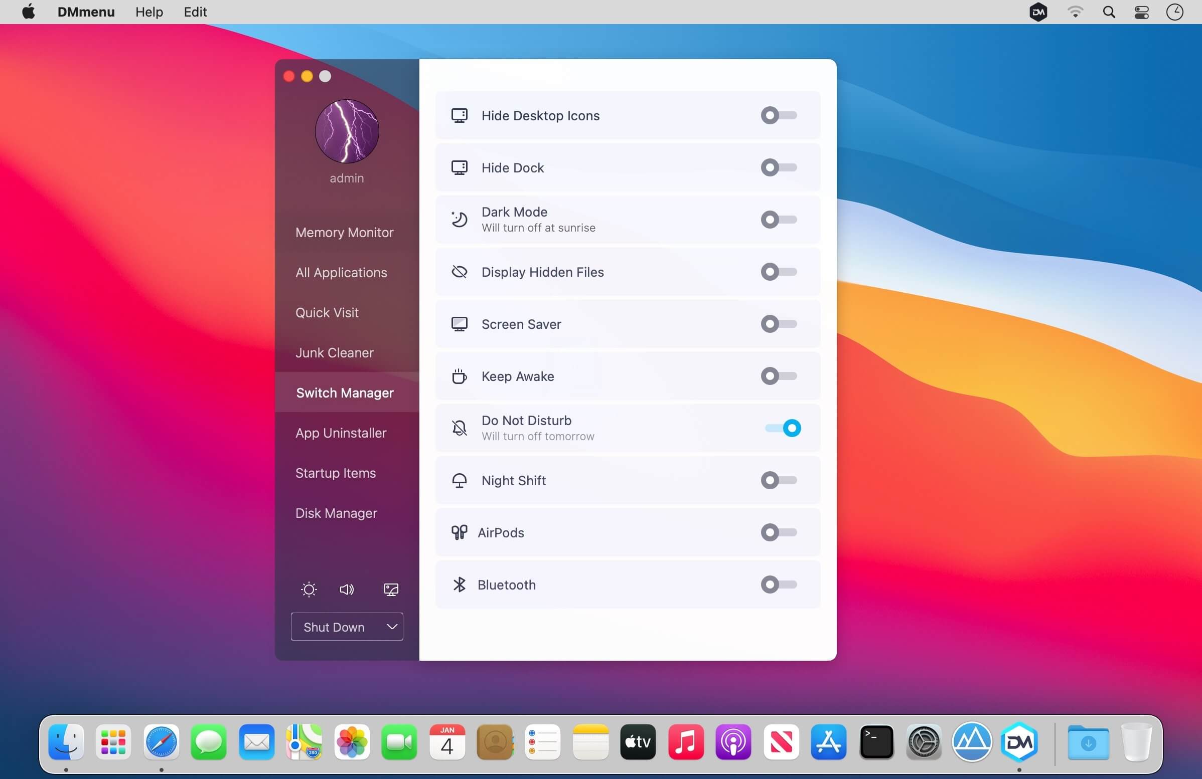
Task: Click the DMmenu icon in menu bar
Action: pos(1038,12)
